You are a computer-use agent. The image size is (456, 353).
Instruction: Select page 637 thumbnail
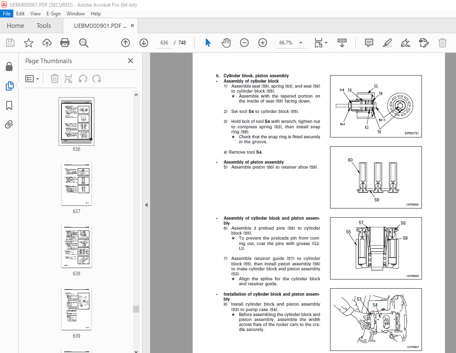[76, 184]
